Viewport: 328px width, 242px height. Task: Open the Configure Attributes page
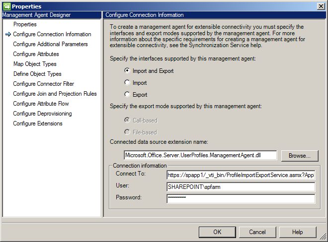point(36,54)
